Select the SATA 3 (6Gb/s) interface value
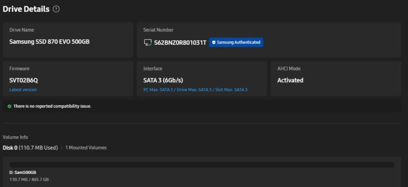This screenshot has height=187, width=408. [x=163, y=80]
